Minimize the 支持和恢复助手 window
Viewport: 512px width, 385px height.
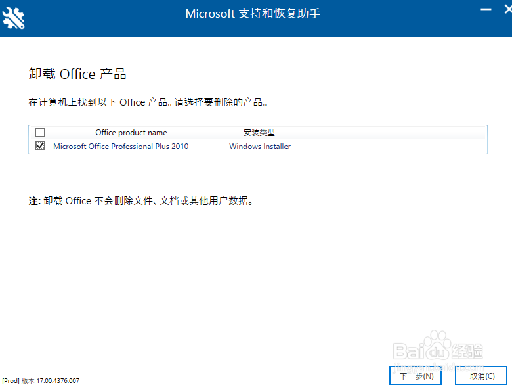(x=486, y=9)
